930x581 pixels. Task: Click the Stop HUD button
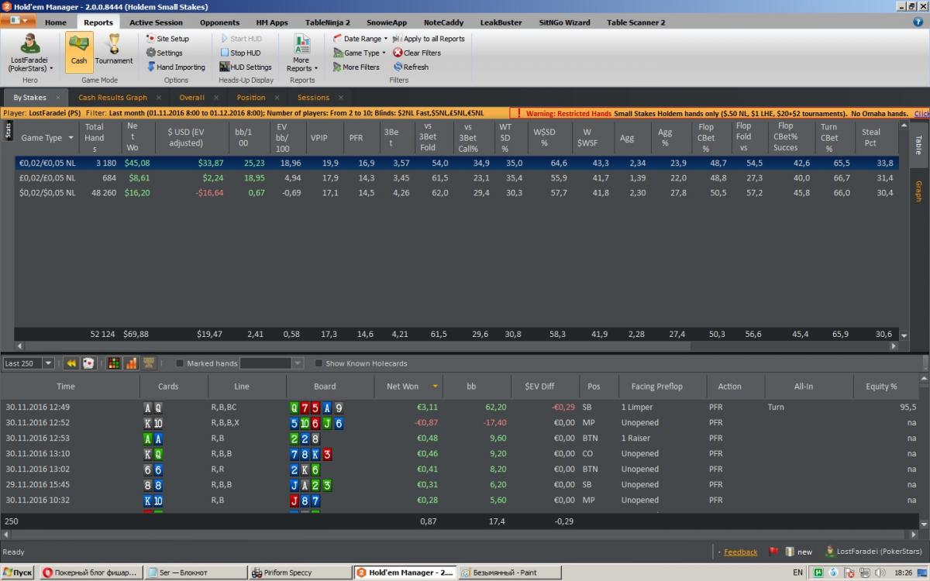[x=239, y=53]
